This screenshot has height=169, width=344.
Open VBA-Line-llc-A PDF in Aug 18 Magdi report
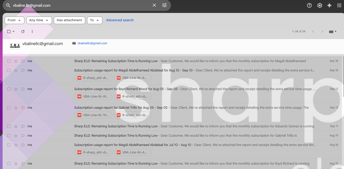(x=133, y=152)
